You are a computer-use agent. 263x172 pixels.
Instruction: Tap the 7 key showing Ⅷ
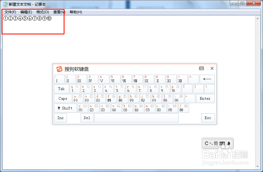138,79
